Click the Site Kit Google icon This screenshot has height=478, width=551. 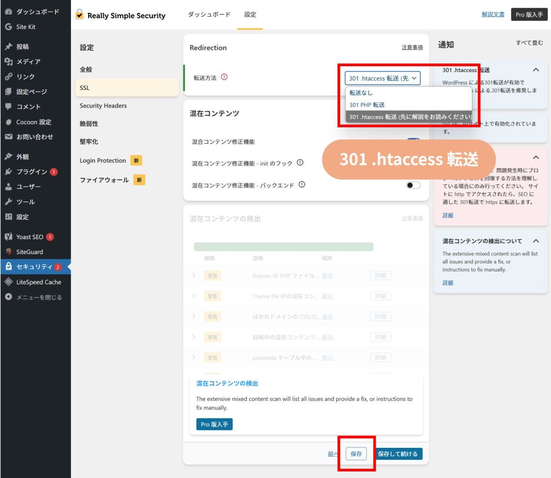point(8,27)
